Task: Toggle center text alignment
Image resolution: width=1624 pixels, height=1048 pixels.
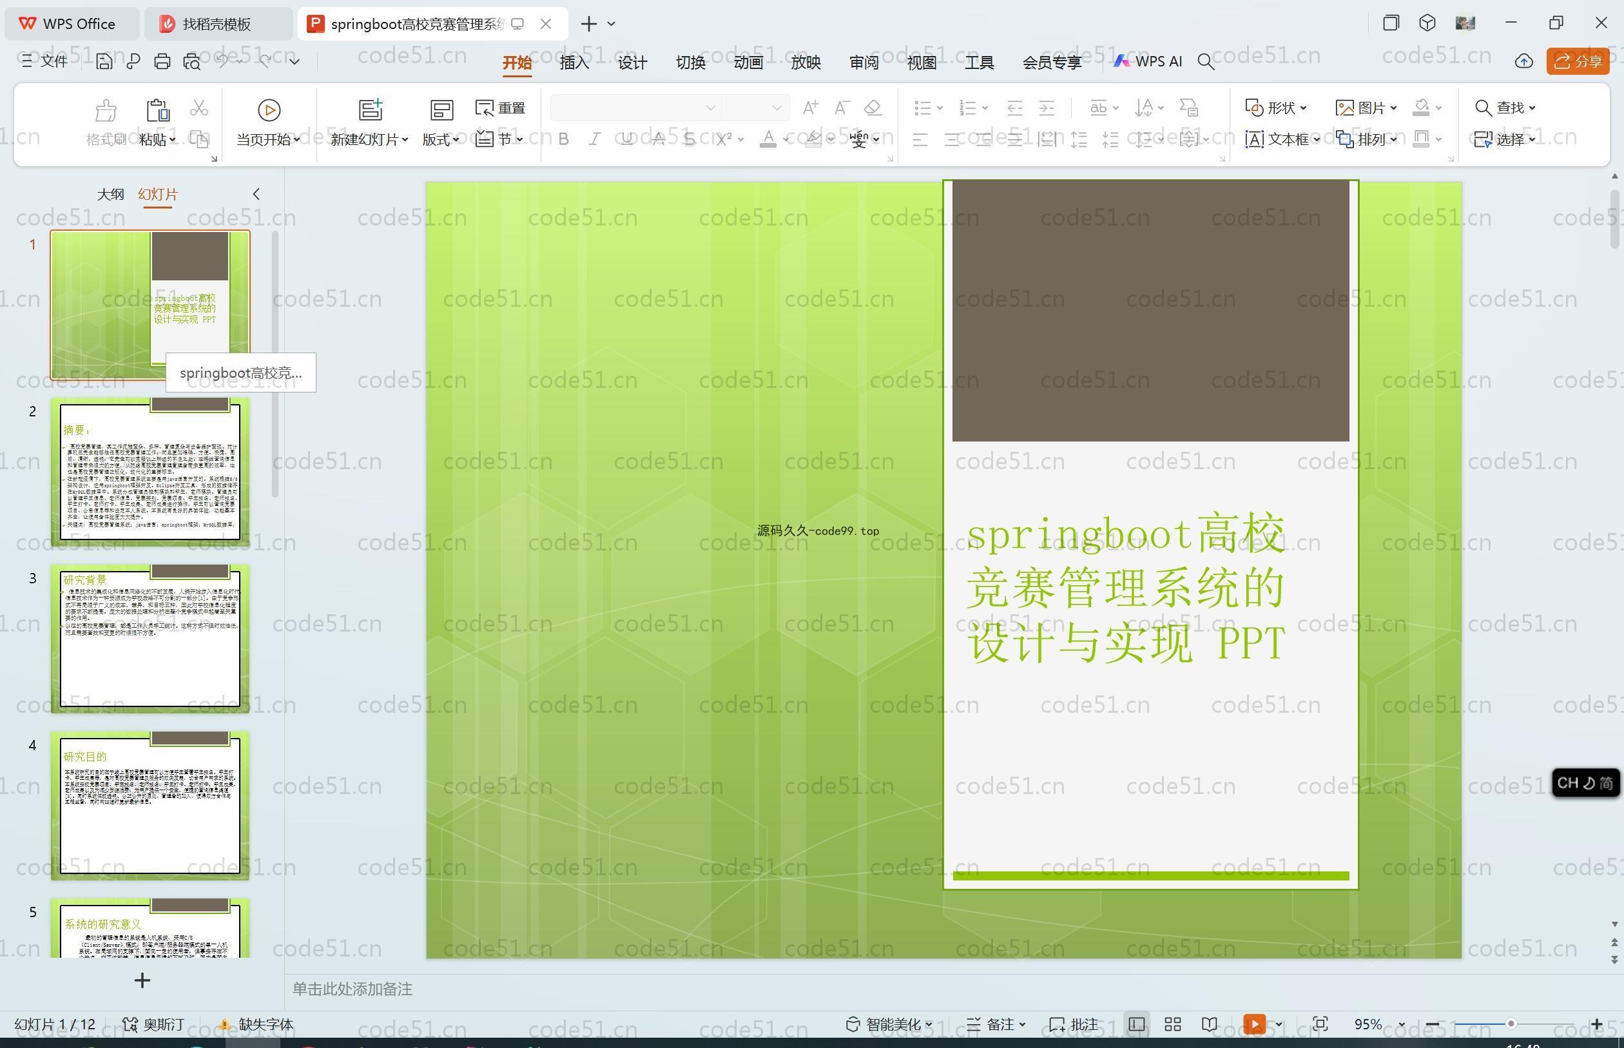Action: coord(952,141)
